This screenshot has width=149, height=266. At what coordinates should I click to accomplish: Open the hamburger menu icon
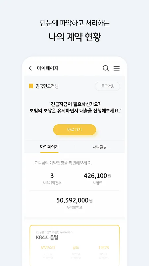117,68
